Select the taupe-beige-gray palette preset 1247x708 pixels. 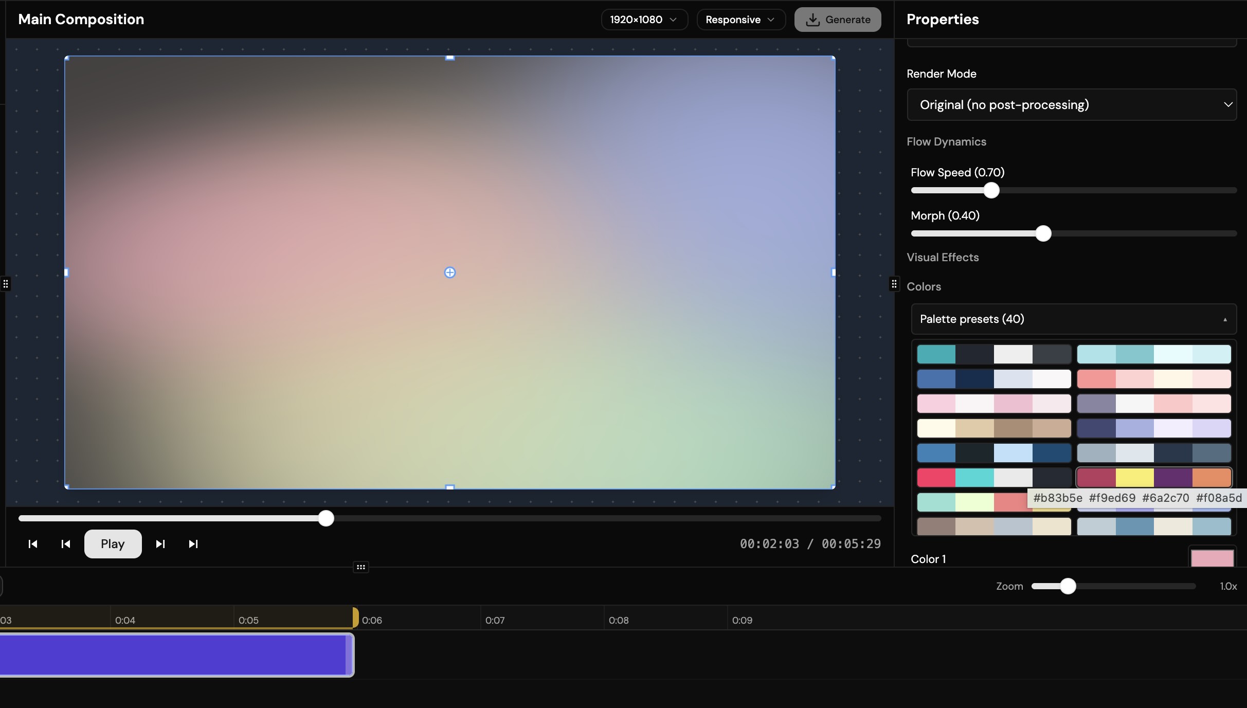tap(994, 527)
